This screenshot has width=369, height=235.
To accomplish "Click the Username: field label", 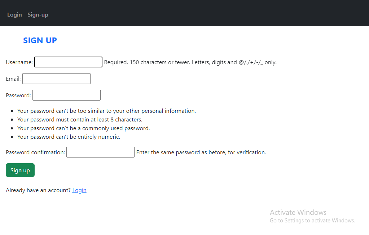I will coord(19,62).
